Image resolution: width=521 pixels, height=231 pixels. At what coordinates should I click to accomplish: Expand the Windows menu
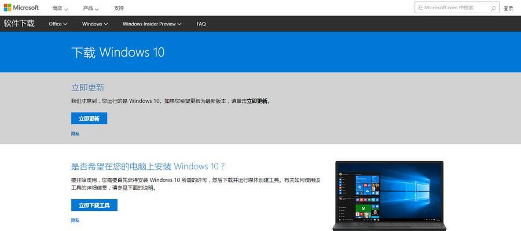(x=95, y=24)
